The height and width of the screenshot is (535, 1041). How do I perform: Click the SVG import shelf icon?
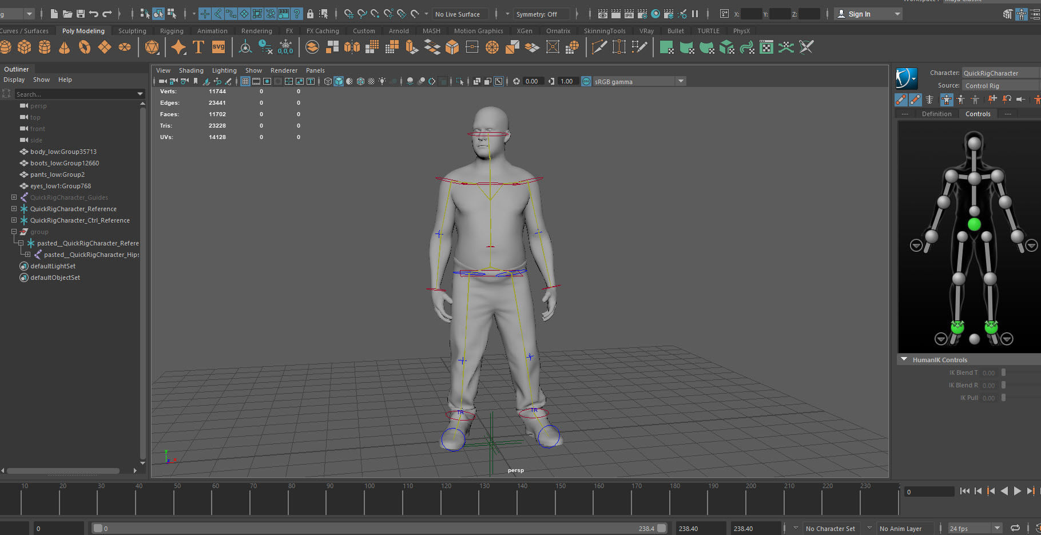[x=218, y=47]
